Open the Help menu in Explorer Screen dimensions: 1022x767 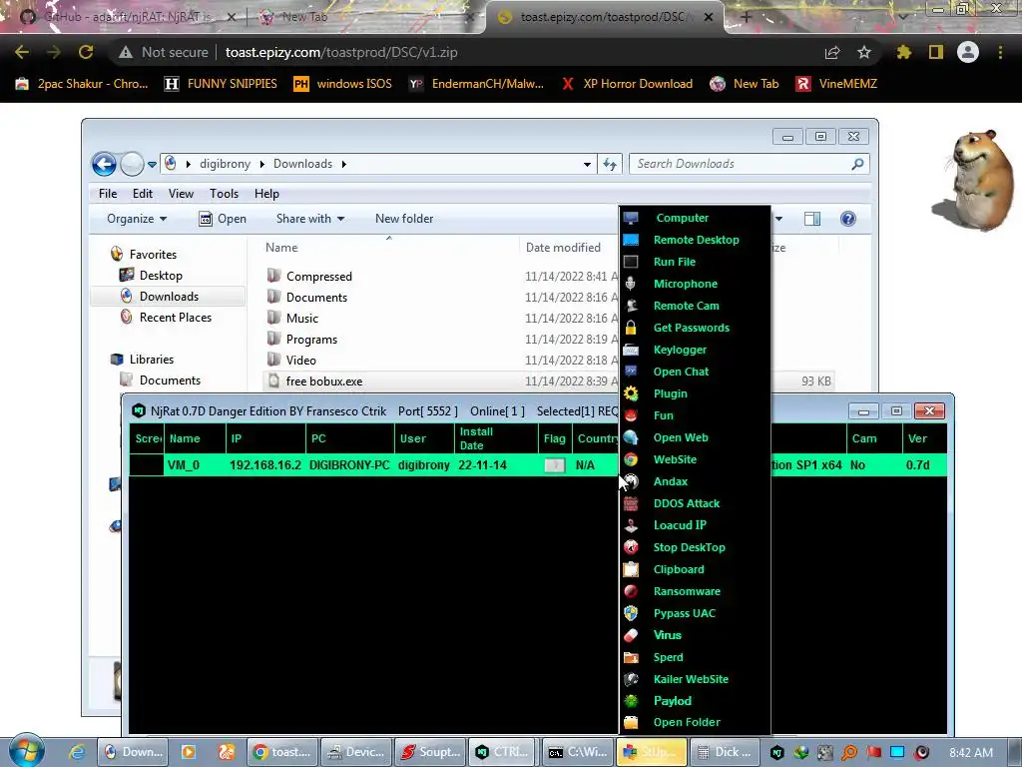266,194
